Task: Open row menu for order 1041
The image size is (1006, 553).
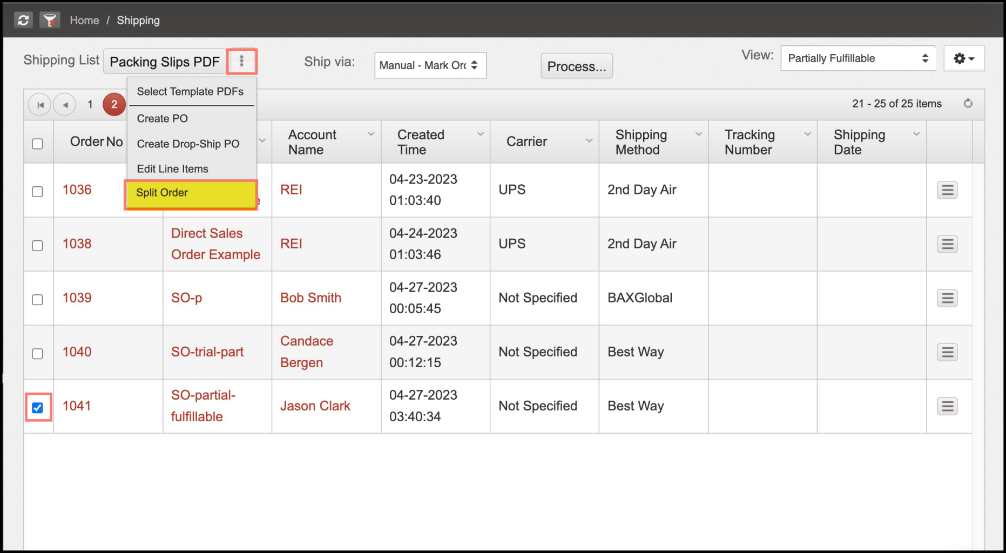Action: click(x=947, y=406)
